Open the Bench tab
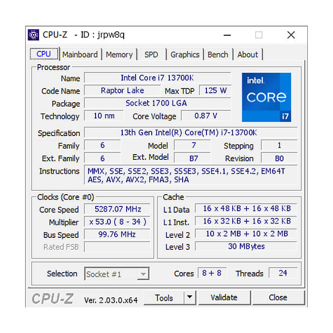Viewport: 333px width, 333px height. [217, 55]
